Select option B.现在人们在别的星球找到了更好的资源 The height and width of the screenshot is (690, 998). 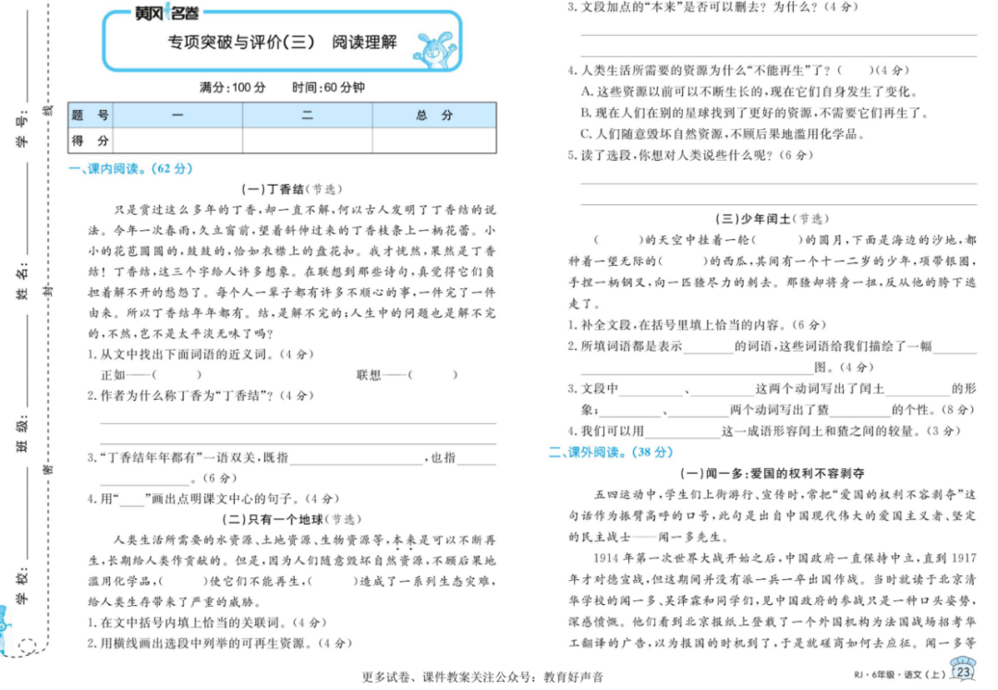755,113
